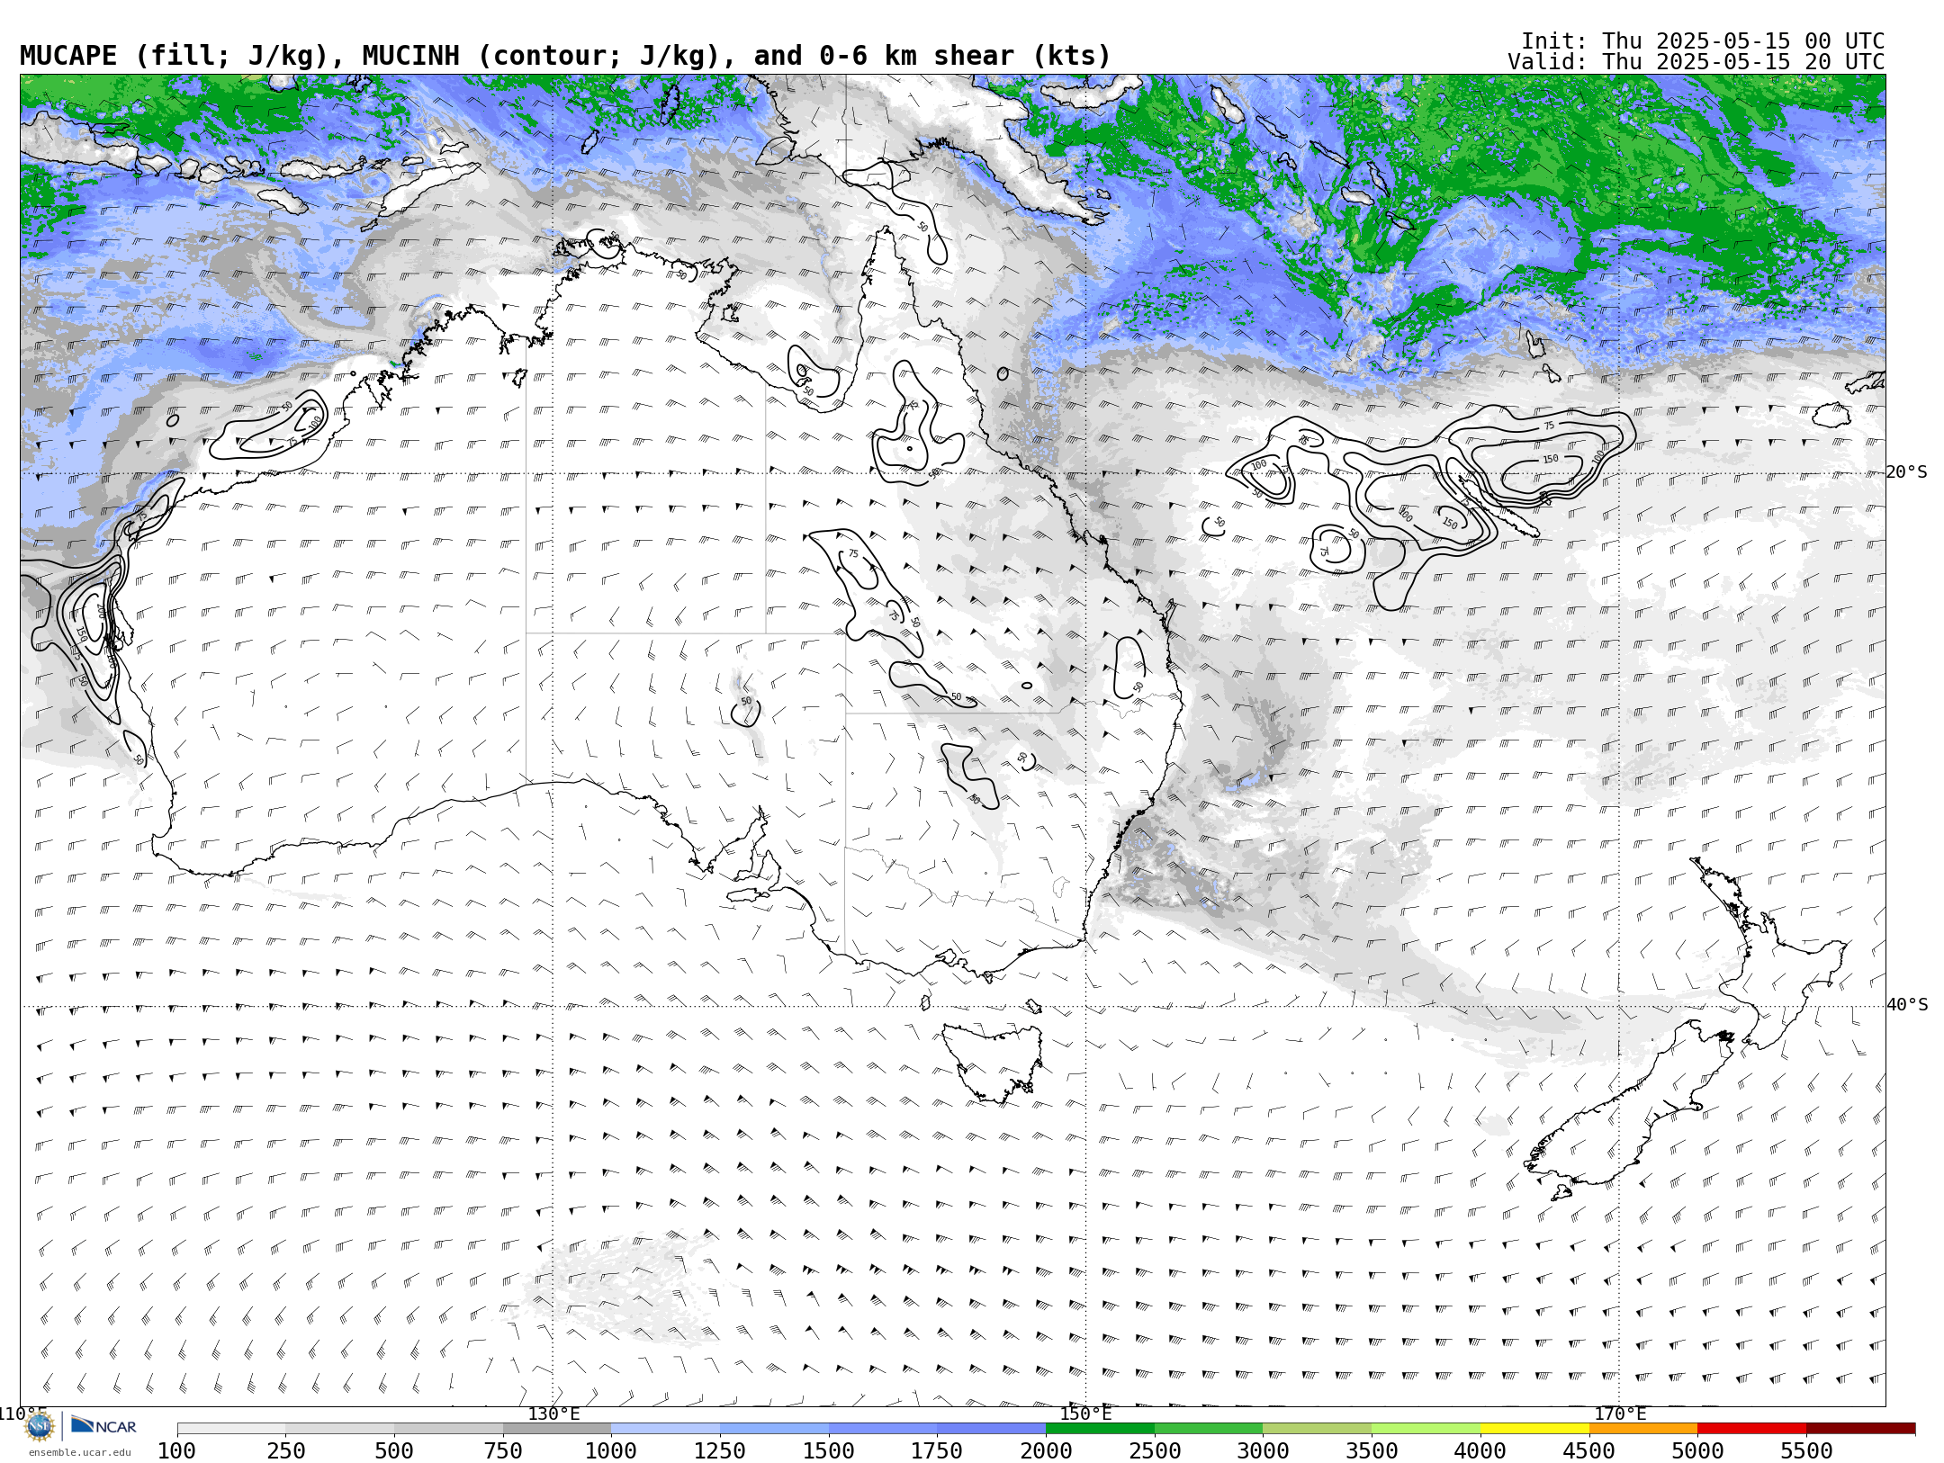Click the NCAR logo
The height and width of the screenshot is (1463, 1944).
click(x=103, y=1425)
